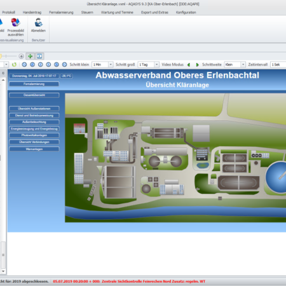The height and width of the screenshot is (286, 286).
Task: Click the Abmelden user icon
Action: point(38,22)
